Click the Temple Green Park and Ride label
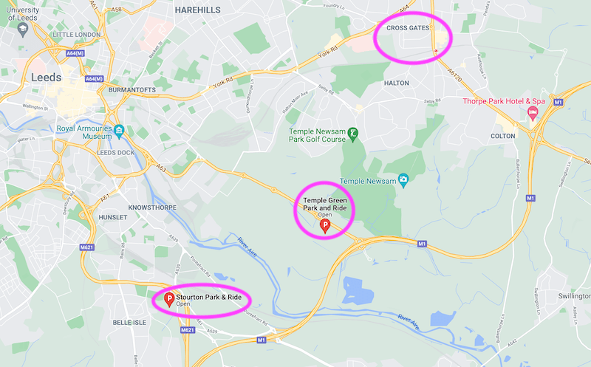Image resolution: width=591 pixels, height=367 pixels. pos(325,204)
